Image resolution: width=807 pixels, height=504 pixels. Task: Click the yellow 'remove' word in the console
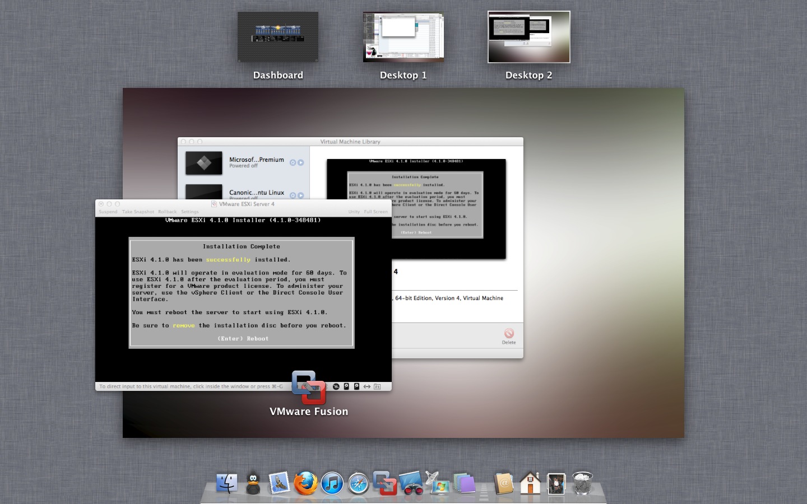coord(184,325)
